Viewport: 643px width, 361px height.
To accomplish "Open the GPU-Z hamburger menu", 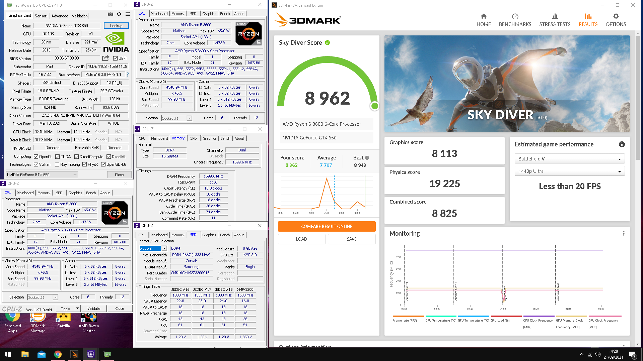I will coord(128,14).
